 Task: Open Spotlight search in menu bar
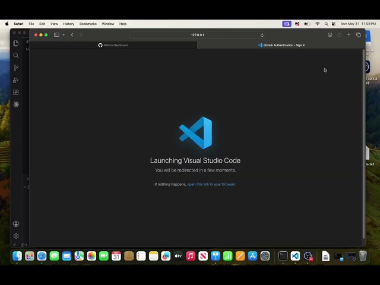326,24
